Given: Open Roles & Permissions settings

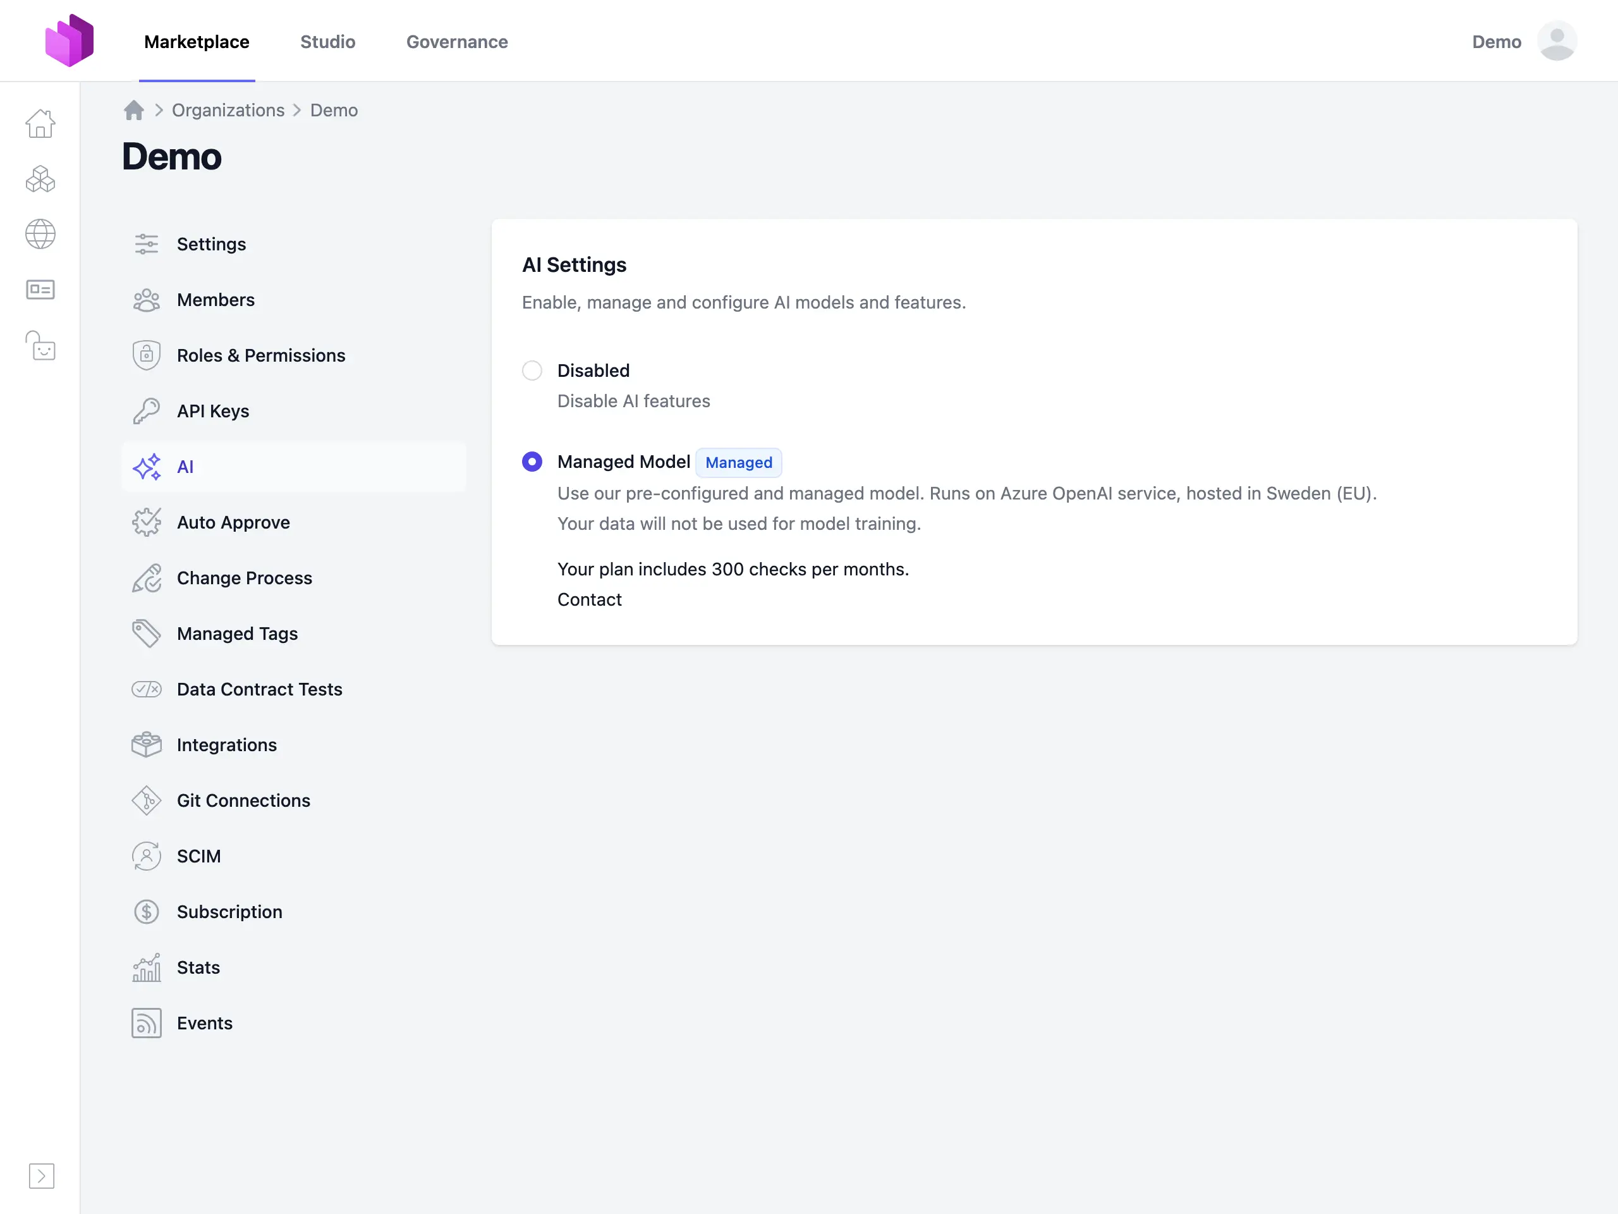Looking at the screenshot, I should [260, 355].
